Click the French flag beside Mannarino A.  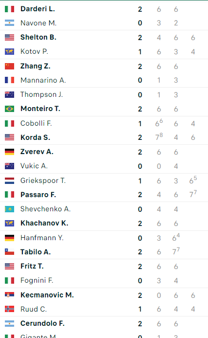pos(9,80)
